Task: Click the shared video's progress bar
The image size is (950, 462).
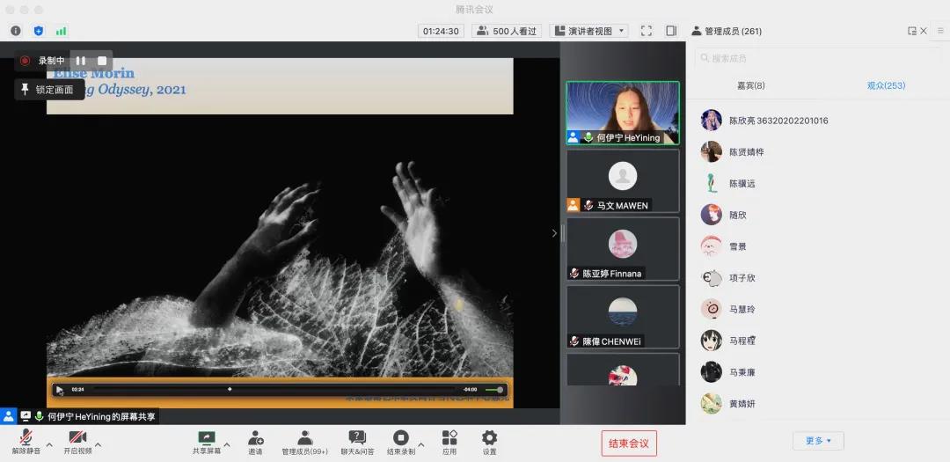Action: (x=273, y=389)
